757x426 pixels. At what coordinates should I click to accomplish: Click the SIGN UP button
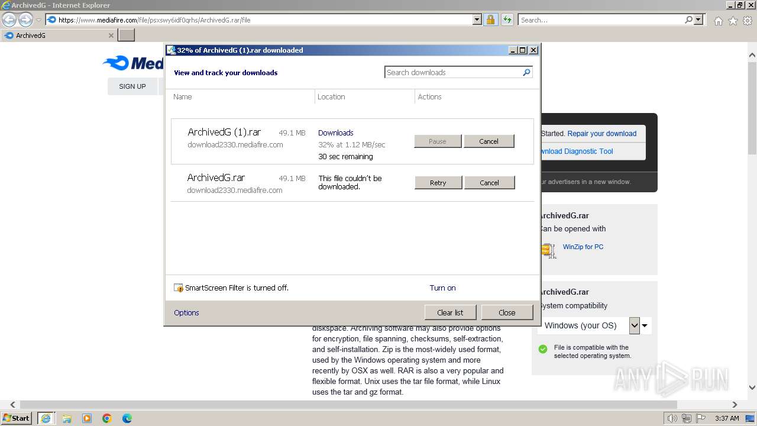132,86
